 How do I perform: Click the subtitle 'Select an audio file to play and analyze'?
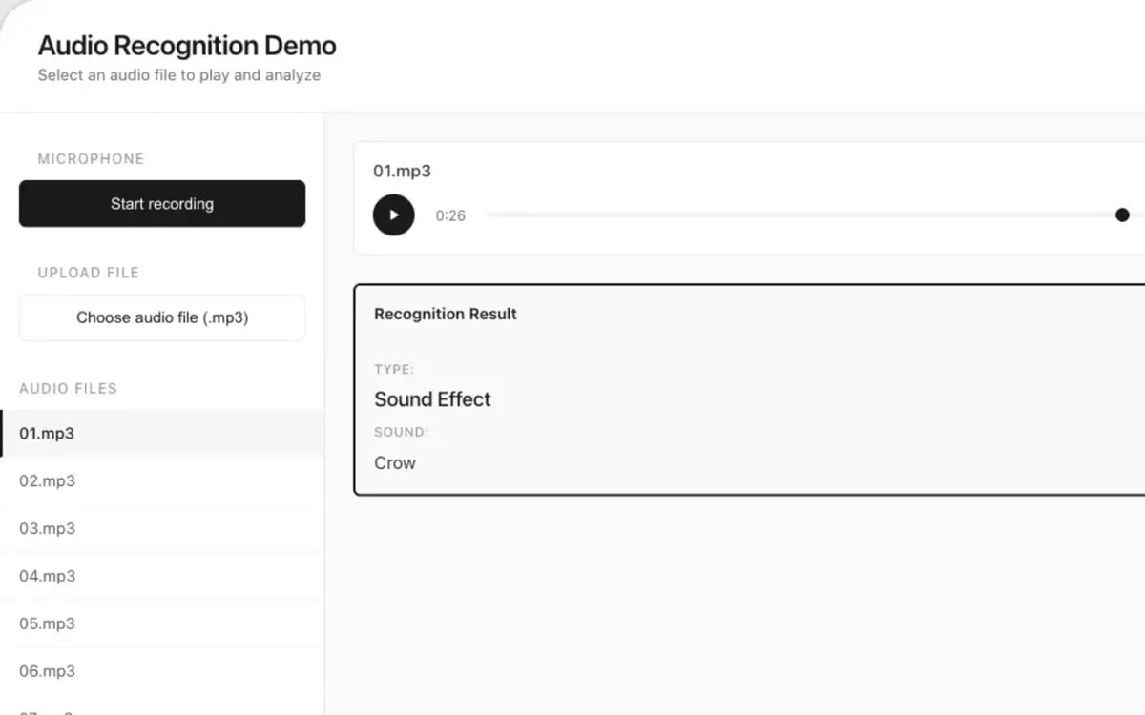pyautogui.click(x=179, y=75)
